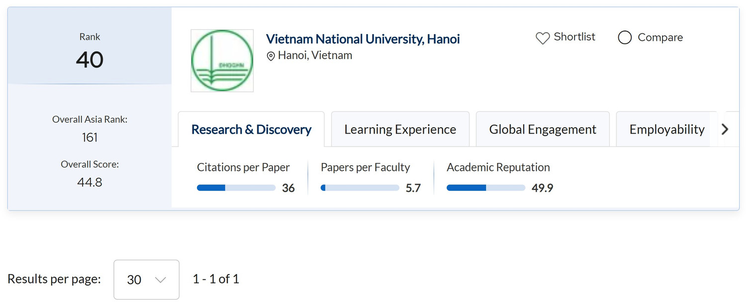Image resolution: width=746 pixels, height=303 pixels.
Task: Click the Compare label text
Action: (660, 37)
